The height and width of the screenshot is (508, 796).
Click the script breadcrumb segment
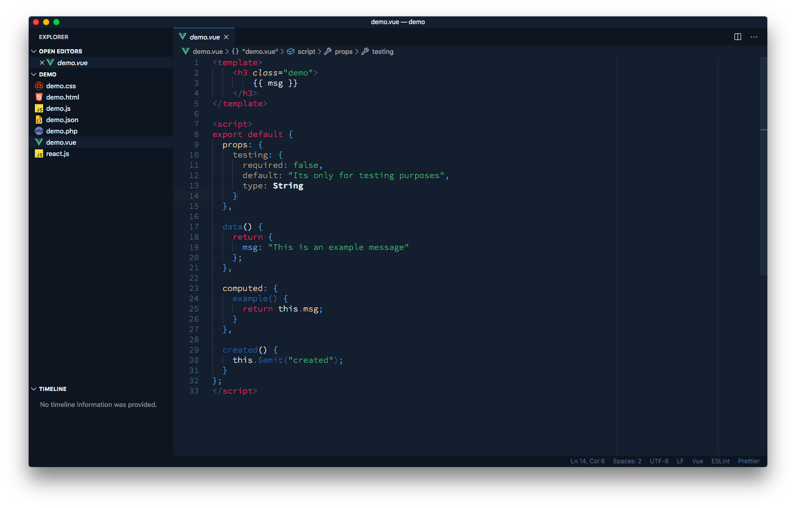tap(307, 51)
